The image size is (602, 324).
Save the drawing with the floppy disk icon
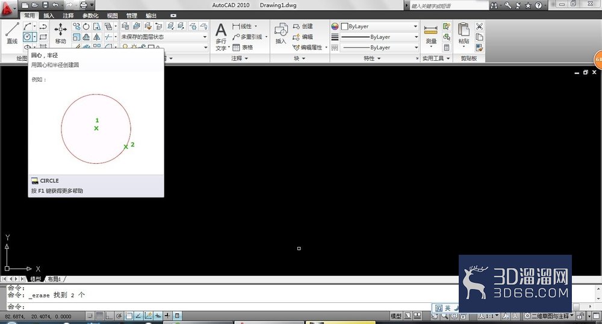point(45,5)
